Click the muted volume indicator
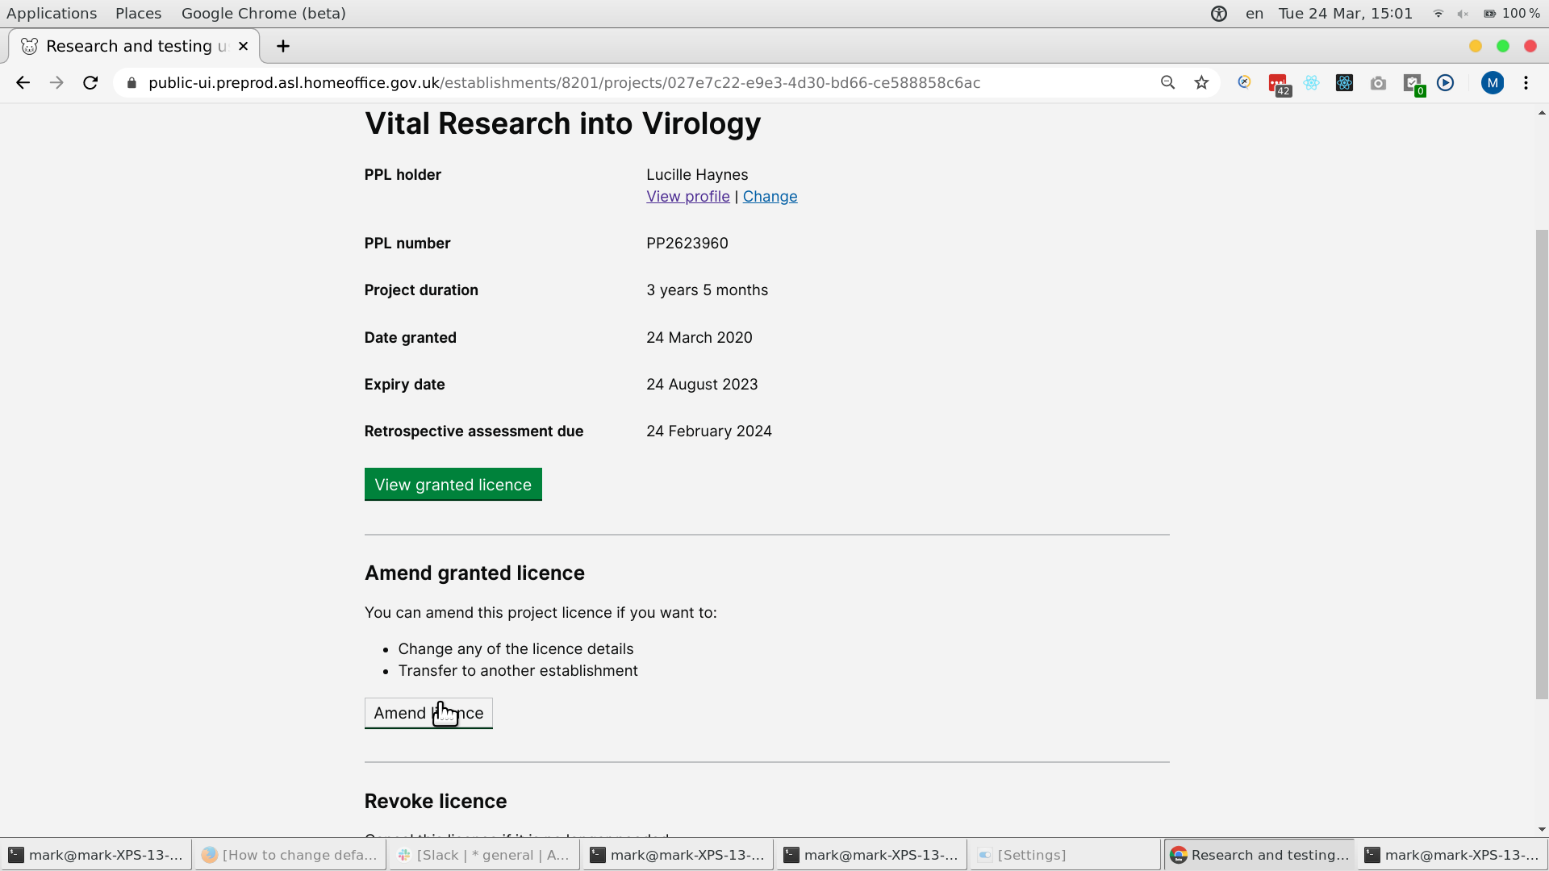 tap(1463, 14)
